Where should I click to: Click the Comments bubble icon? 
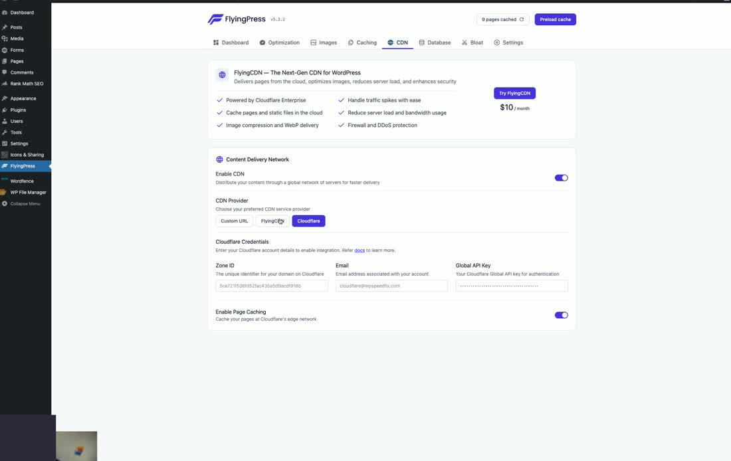(x=5, y=72)
